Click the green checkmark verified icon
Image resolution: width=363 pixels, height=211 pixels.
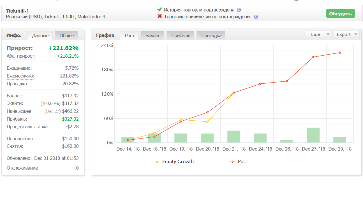pyautogui.click(x=160, y=10)
